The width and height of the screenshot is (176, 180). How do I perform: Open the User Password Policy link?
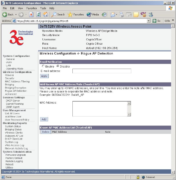point(17,120)
